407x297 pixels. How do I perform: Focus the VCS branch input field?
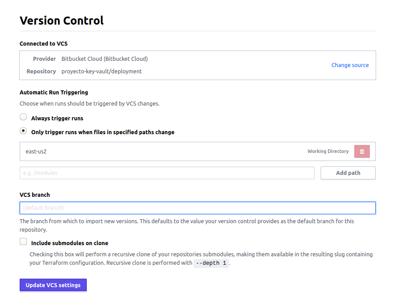tap(198, 208)
